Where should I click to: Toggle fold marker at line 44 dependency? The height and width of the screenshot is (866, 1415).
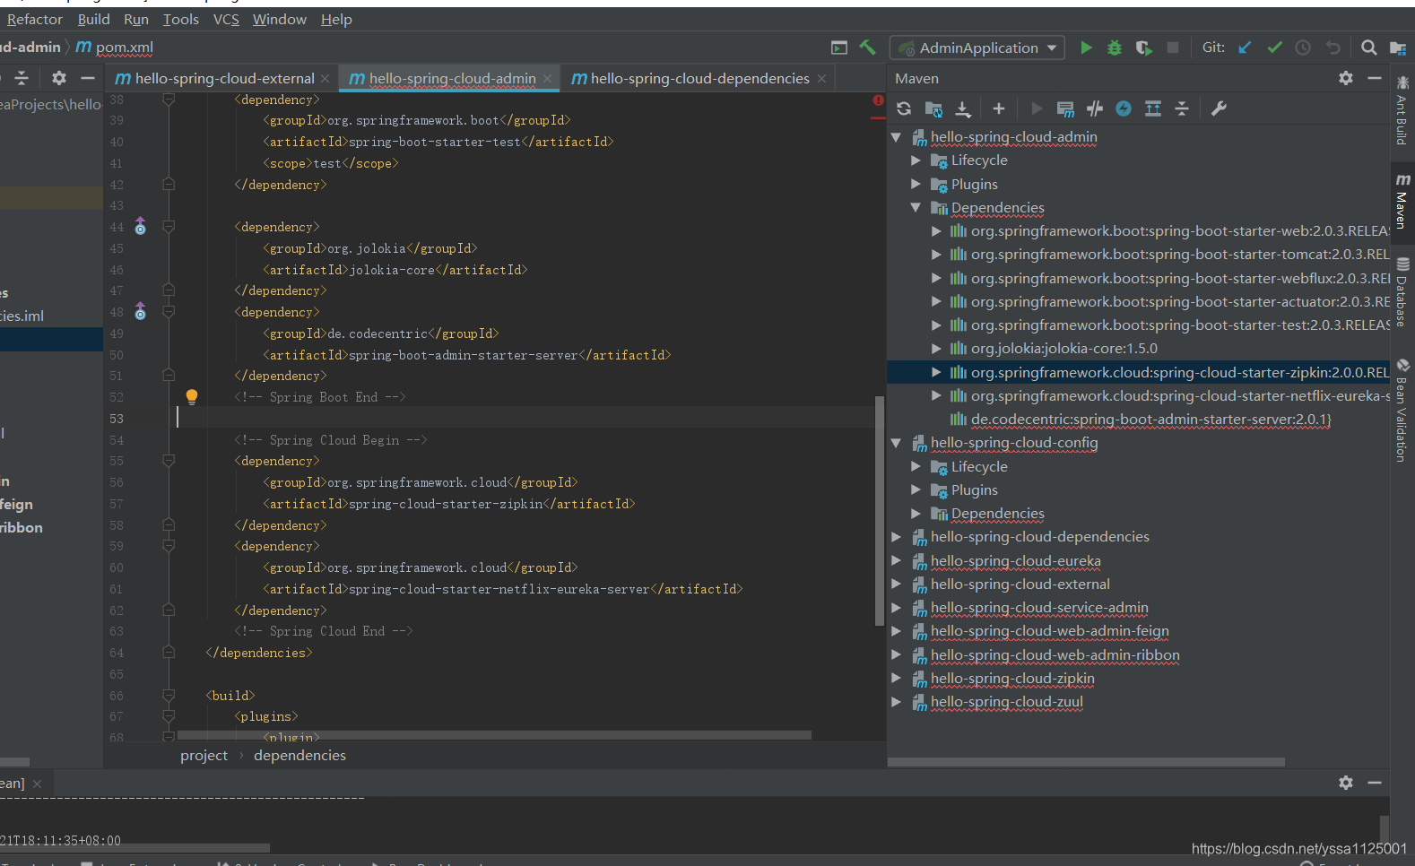coord(169,227)
